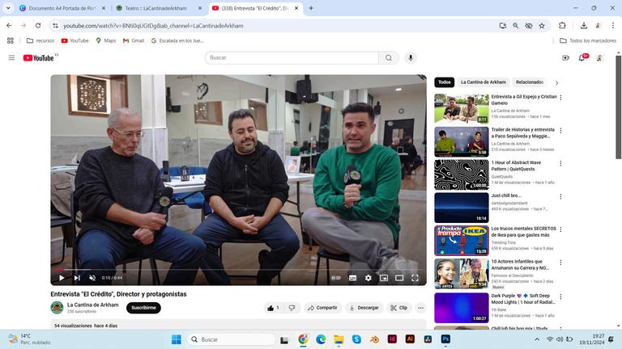This screenshot has width=622, height=349.
Task: Bookmark this page with star icon
Action: [542, 25]
